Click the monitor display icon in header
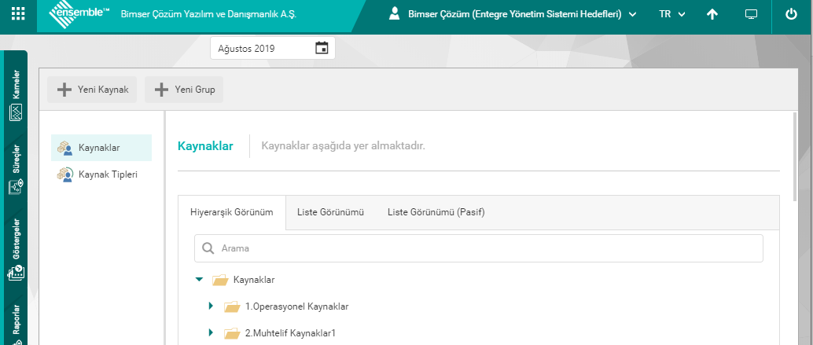The width and height of the screenshot is (813, 345). [x=751, y=14]
